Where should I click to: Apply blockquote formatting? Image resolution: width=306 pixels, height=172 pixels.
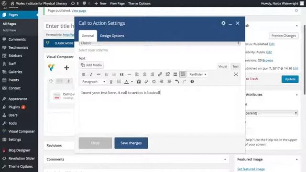pyautogui.click(x=121, y=75)
